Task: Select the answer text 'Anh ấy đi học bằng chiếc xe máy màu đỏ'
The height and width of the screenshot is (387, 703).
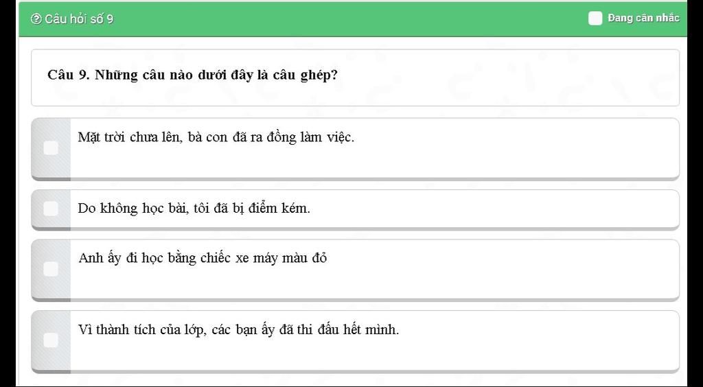Action: coord(203,258)
